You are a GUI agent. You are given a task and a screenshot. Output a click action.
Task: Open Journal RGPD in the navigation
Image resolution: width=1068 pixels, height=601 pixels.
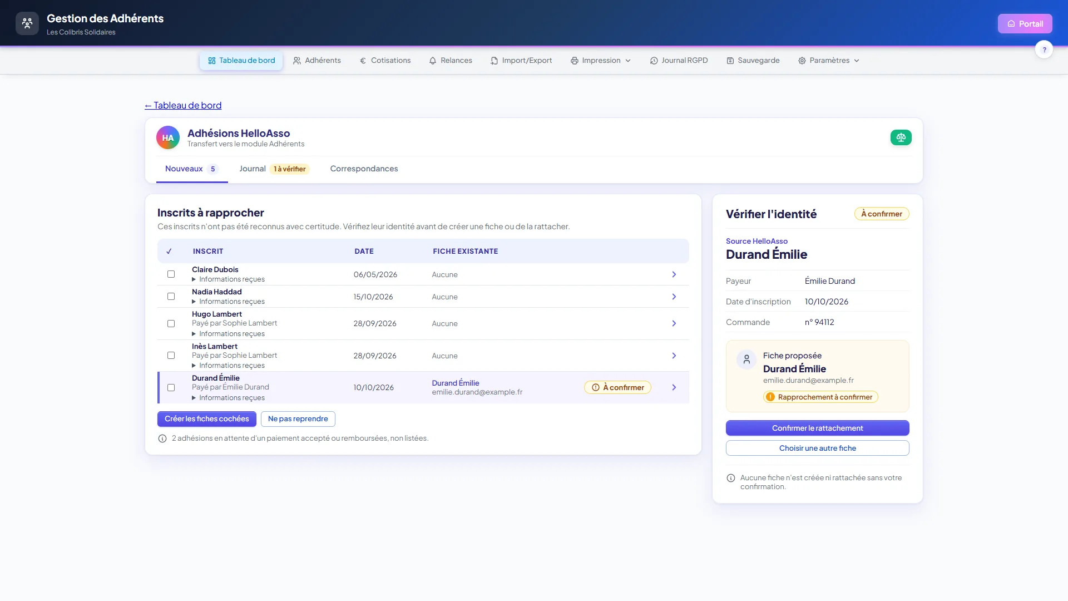[679, 61]
